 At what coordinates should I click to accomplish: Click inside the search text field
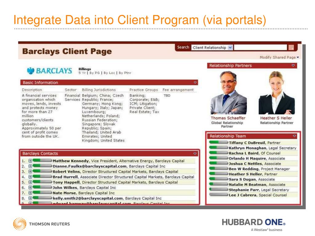pyautogui.click(x=260, y=48)
